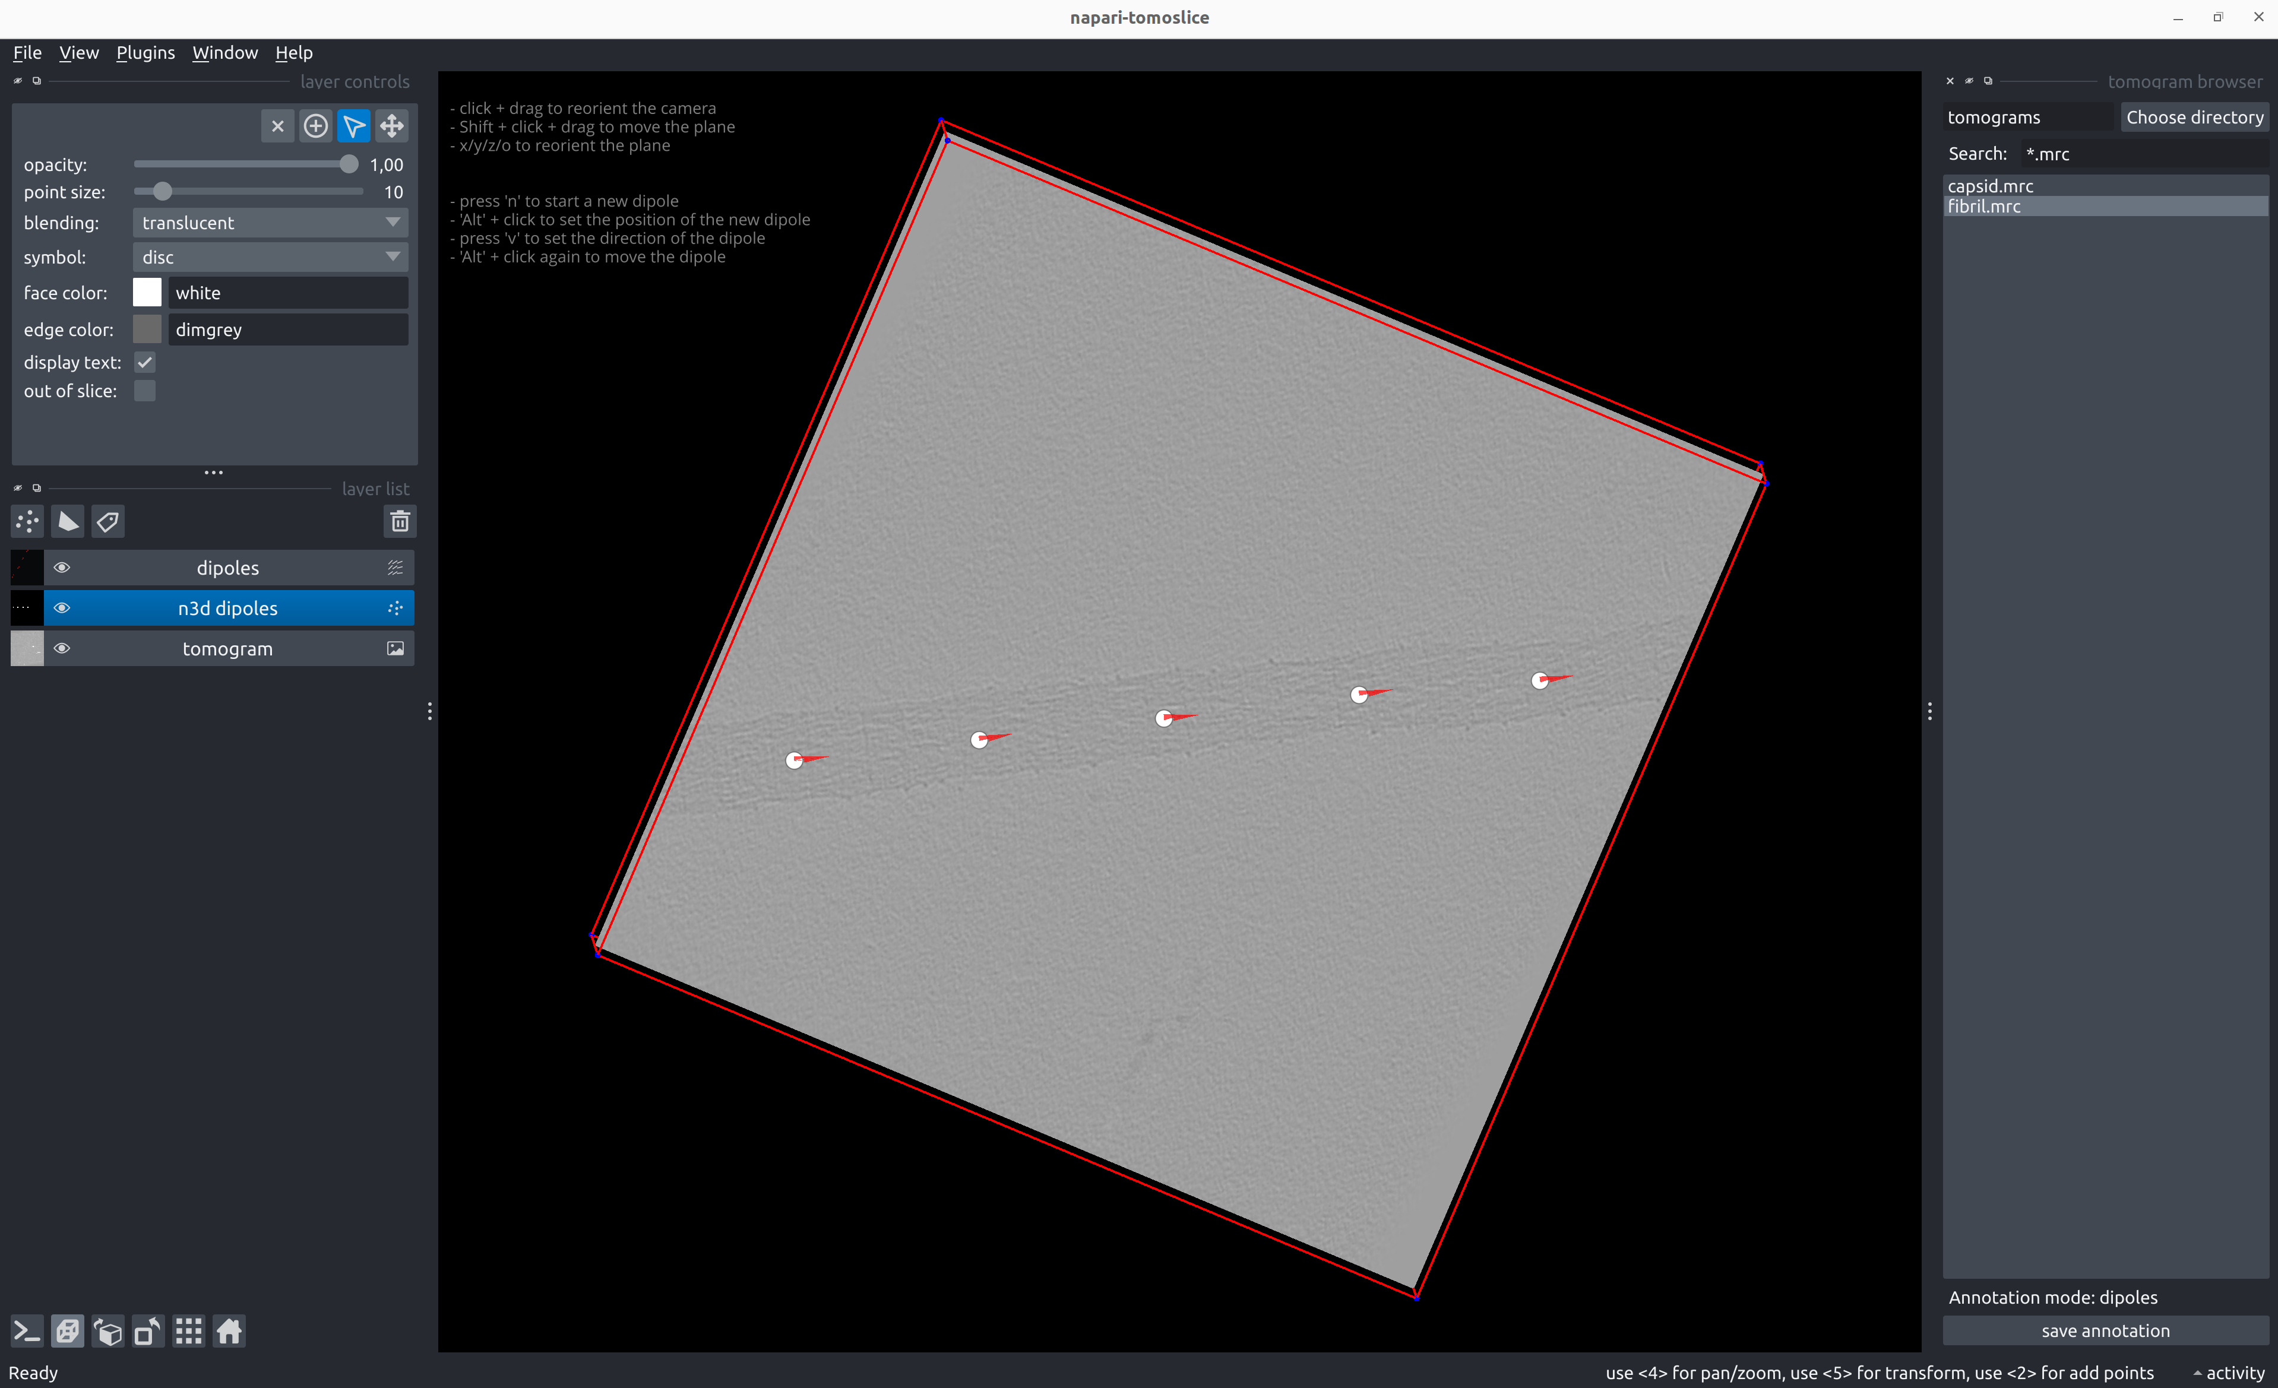Open the face color swatch picker
The height and width of the screenshot is (1388, 2278).
click(147, 292)
